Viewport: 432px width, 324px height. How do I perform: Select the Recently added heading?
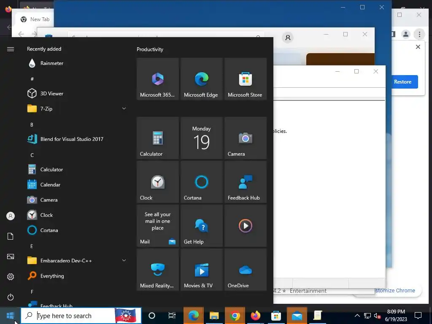click(44, 49)
